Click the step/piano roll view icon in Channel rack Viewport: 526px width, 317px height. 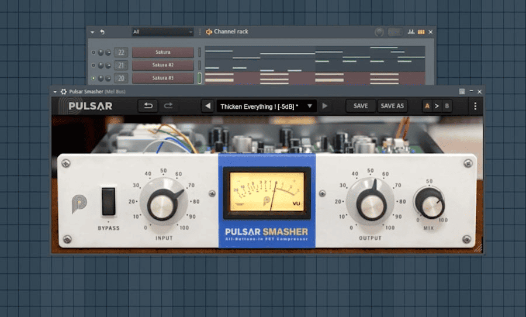pyautogui.click(x=421, y=32)
